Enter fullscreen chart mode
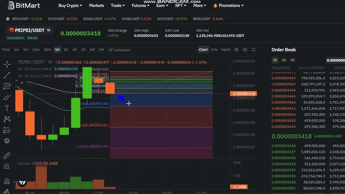 pos(253,49)
